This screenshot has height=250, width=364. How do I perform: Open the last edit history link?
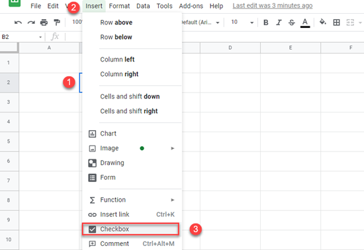point(273,6)
